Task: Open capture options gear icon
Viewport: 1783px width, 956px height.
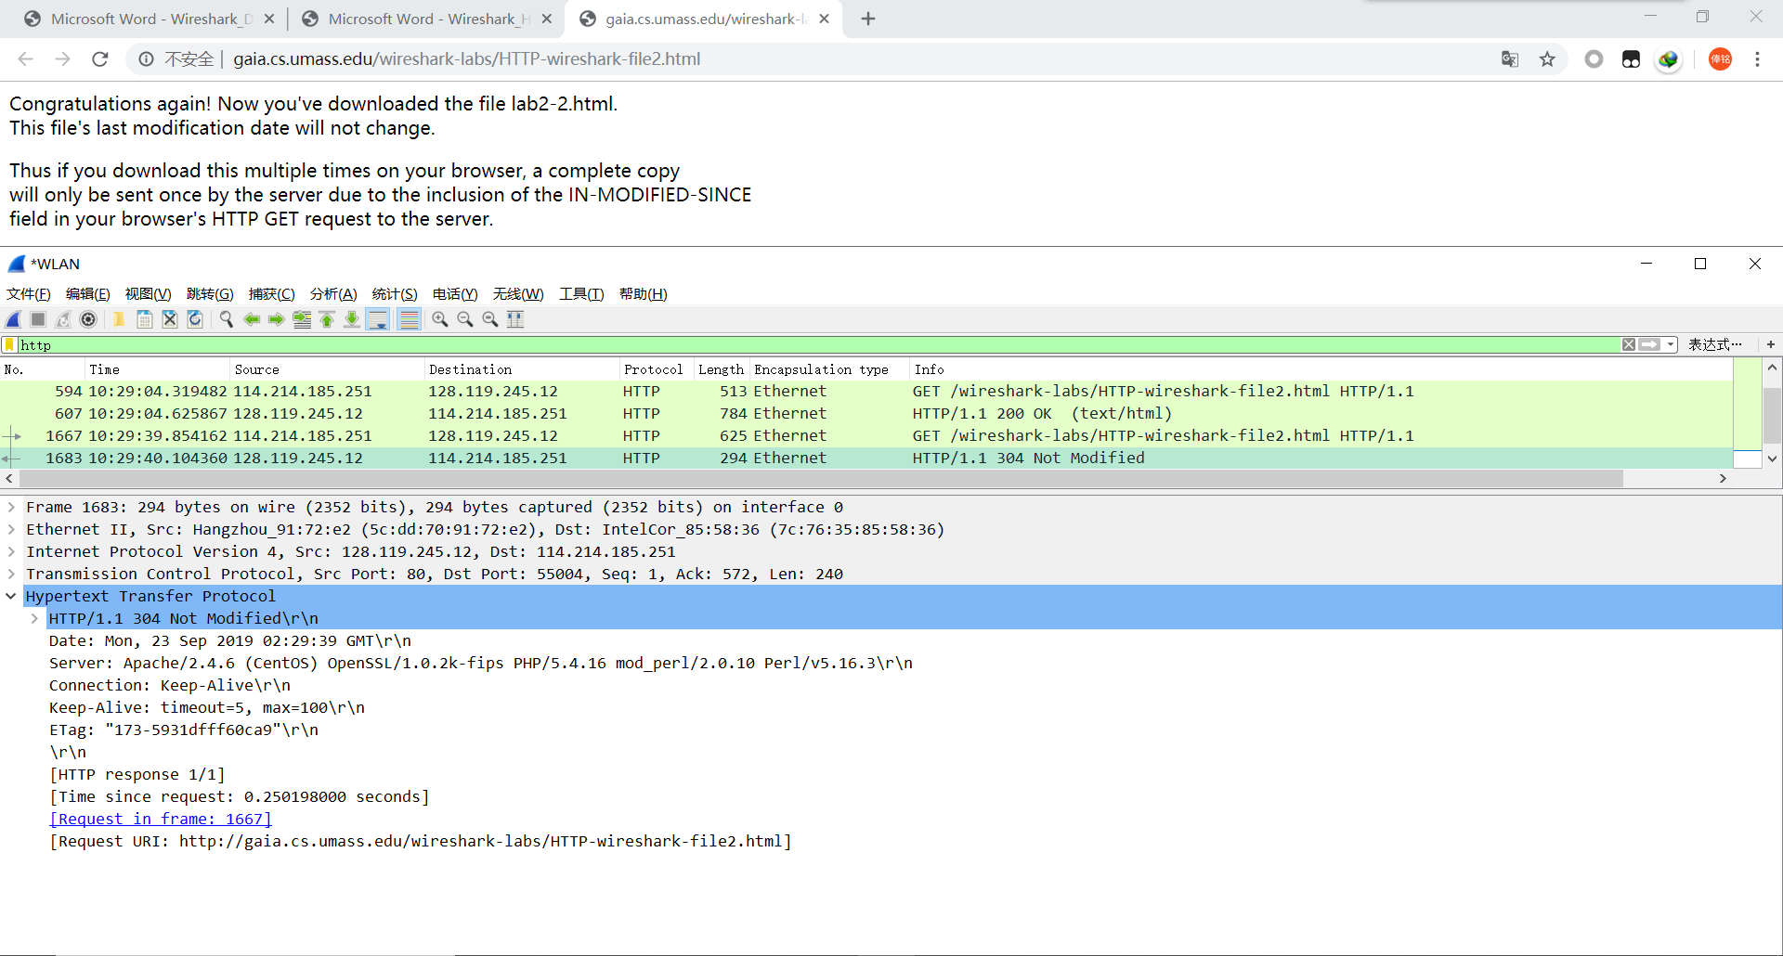Action: pyautogui.click(x=88, y=319)
